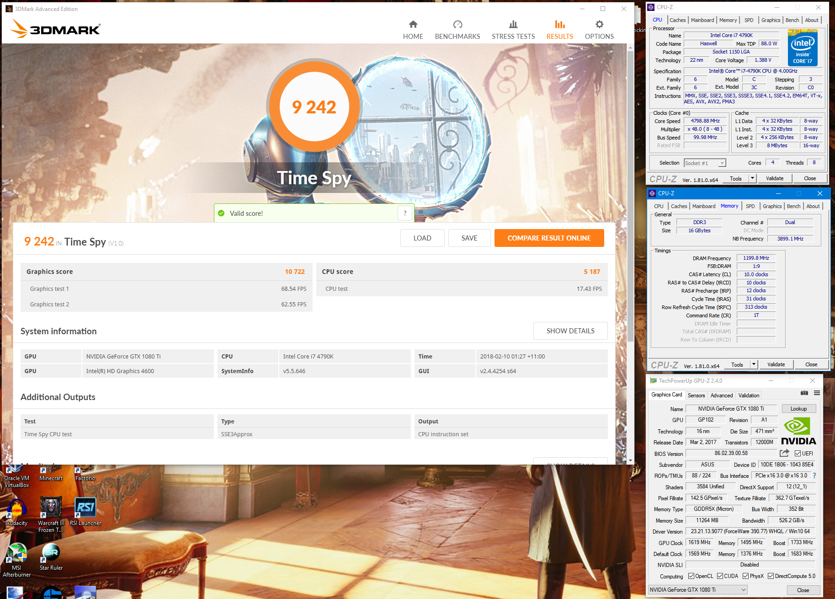The image size is (835, 599).
Task: Click Validate in the upper CPU-Z window
Action: click(775, 178)
